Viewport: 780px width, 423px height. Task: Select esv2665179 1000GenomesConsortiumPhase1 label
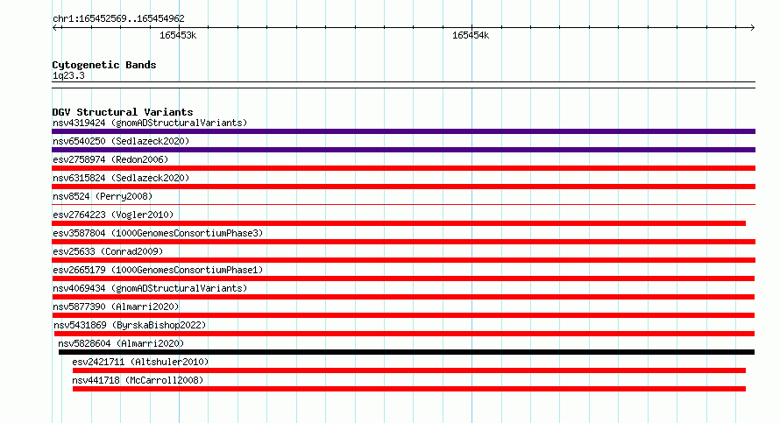[158, 270]
